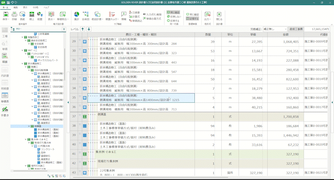Collapse the 集水桝・マンホール工 tree node
The width and height of the screenshot is (334, 180).
[x=26, y=139]
